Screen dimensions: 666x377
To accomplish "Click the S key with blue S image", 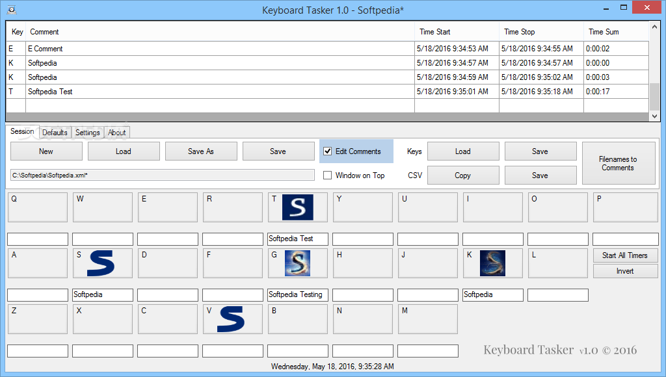I will coord(103,263).
